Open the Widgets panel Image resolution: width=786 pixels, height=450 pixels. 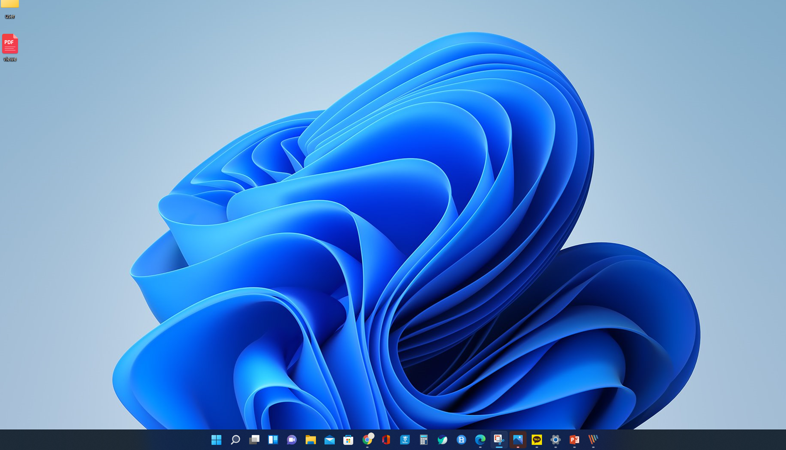click(x=273, y=440)
